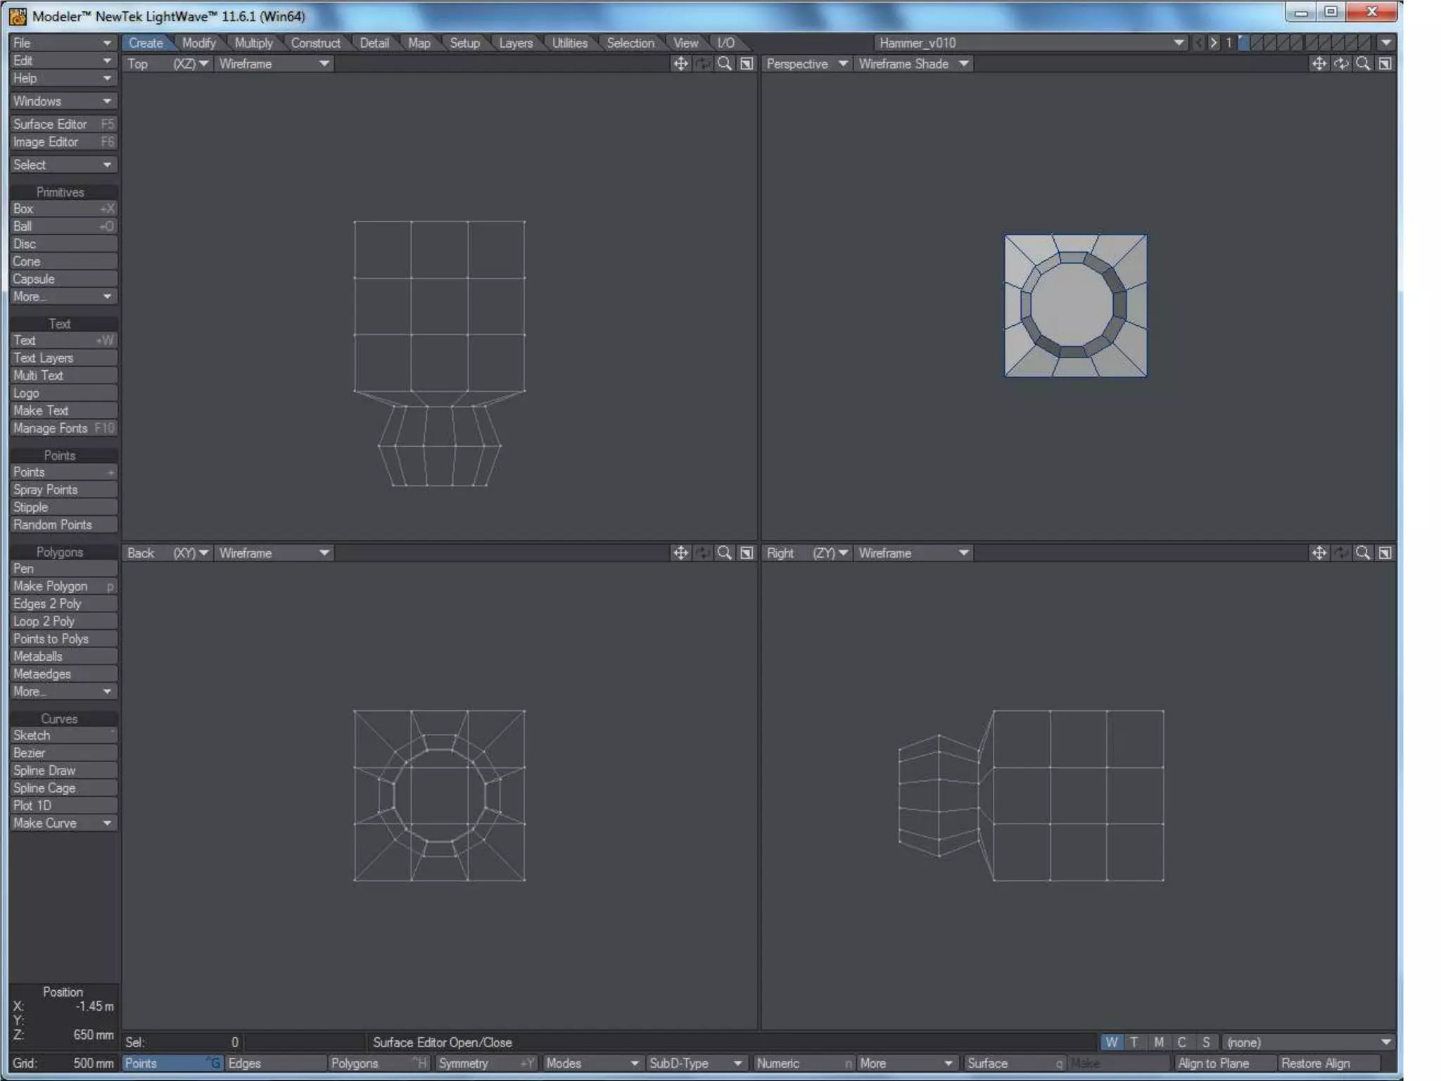Image resolution: width=1441 pixels, height=1081 pixels.
Task: Click the Perspective viewport pan icon
Action: [x=1319, y=64]
